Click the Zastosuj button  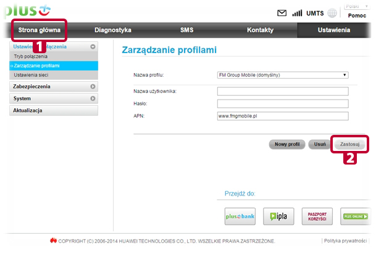pos(349,144)
